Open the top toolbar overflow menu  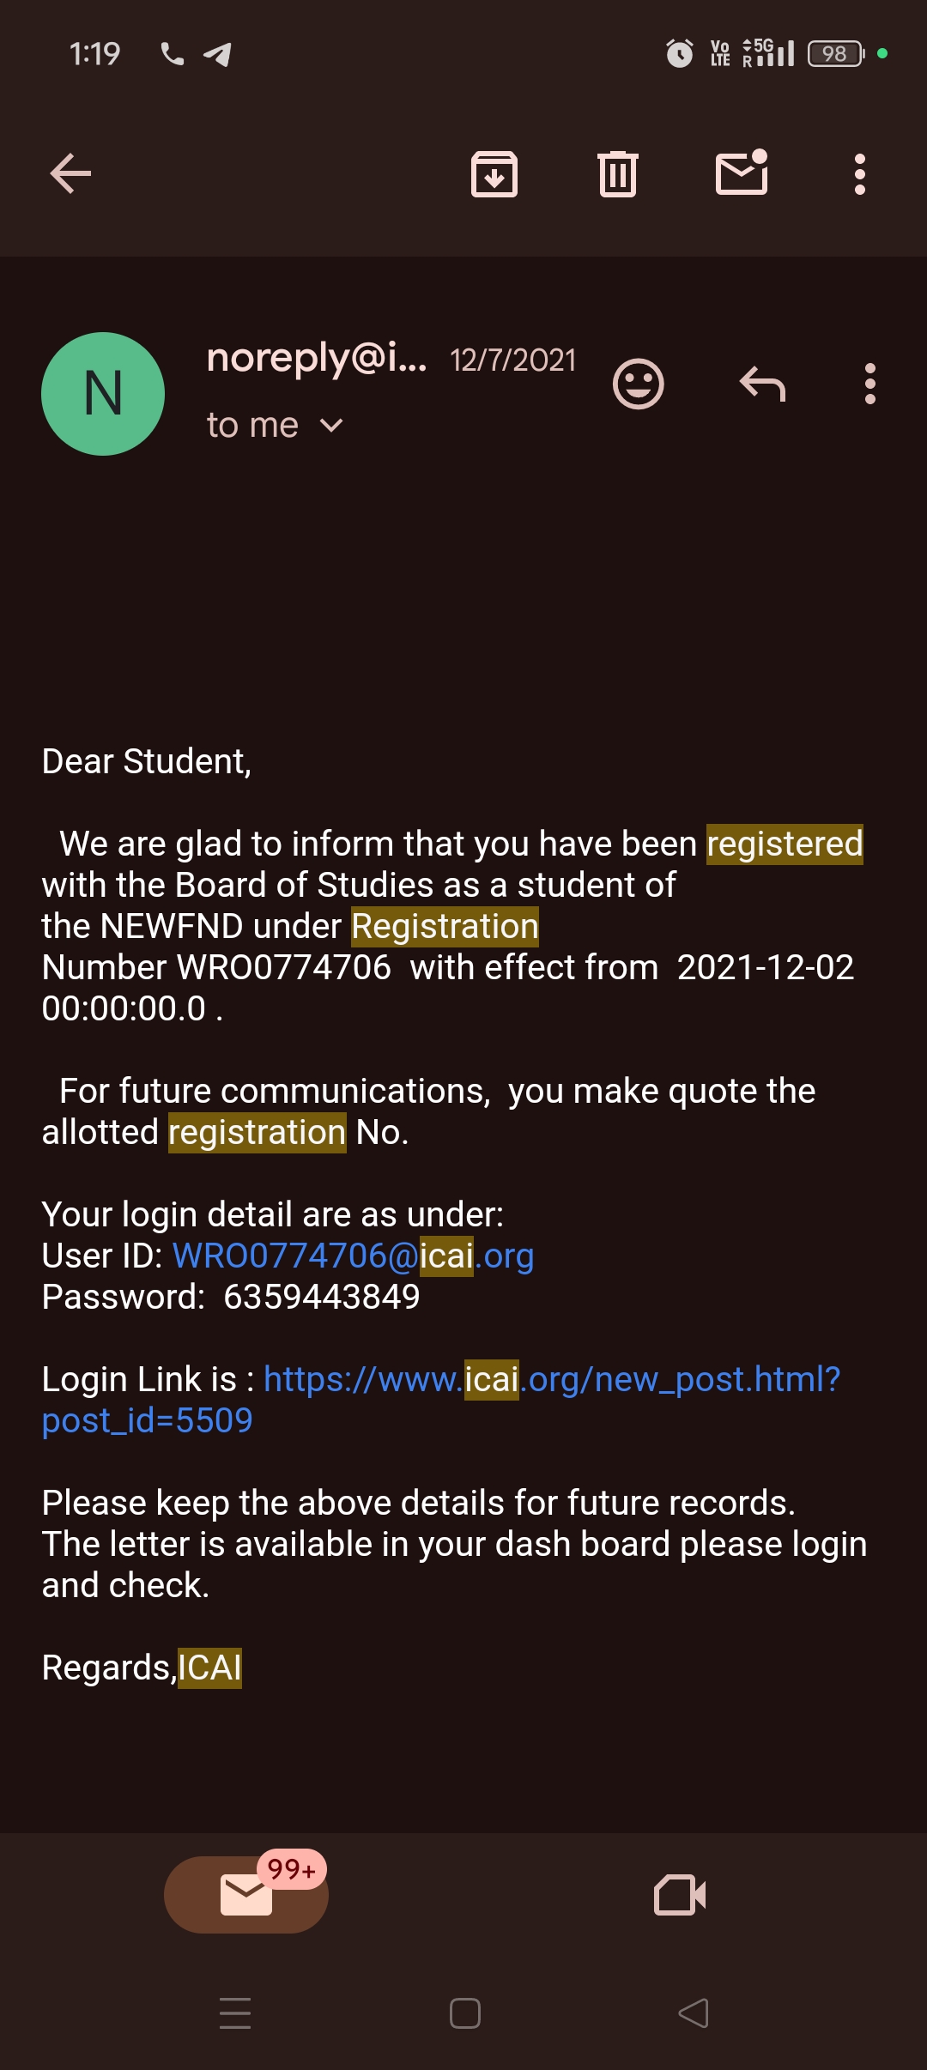(859, 174)
